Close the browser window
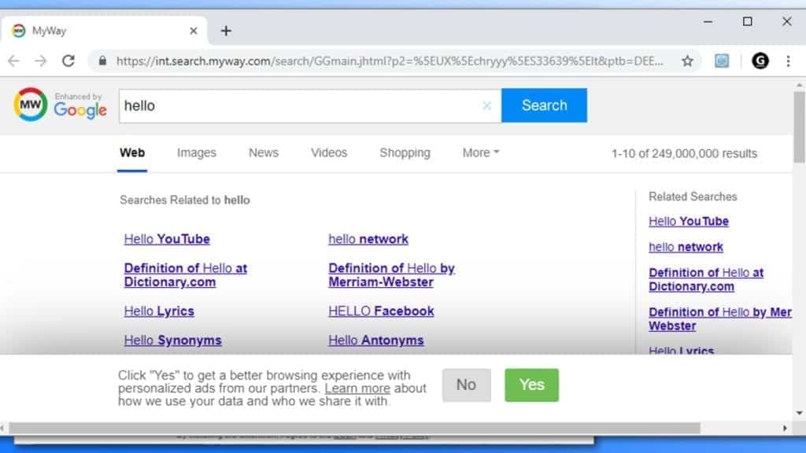 point(786,21)
